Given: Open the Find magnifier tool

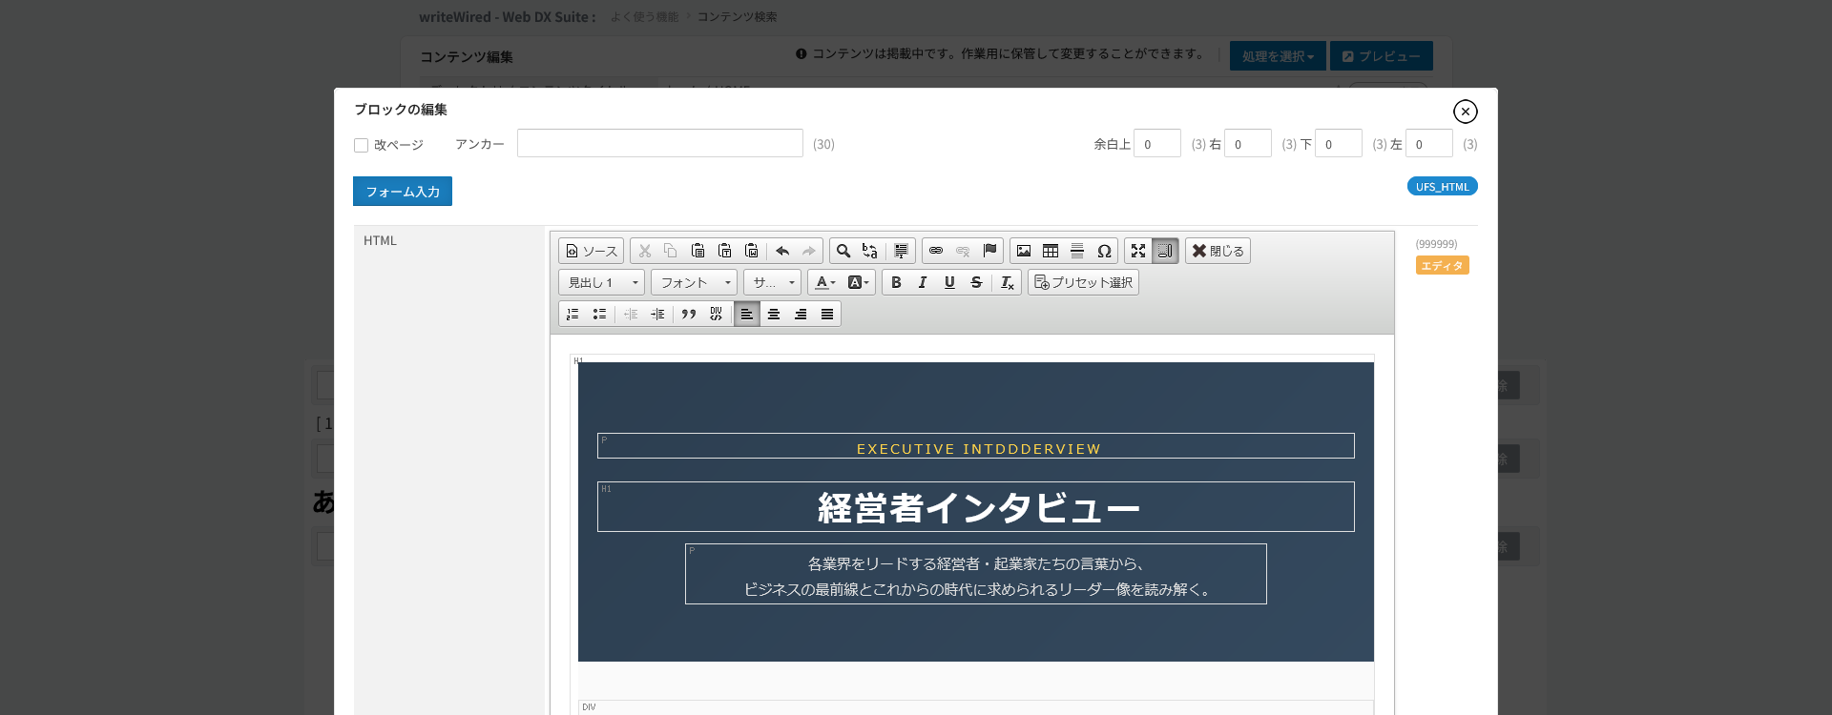Looking at the screenshot, I should pos(843,251).
